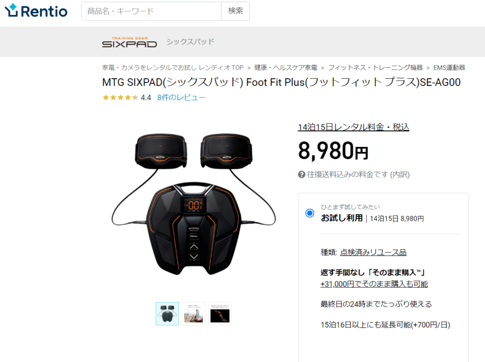Select the third dark product thumbnail
The image size is (485, 362).
(x=220, y=314)
